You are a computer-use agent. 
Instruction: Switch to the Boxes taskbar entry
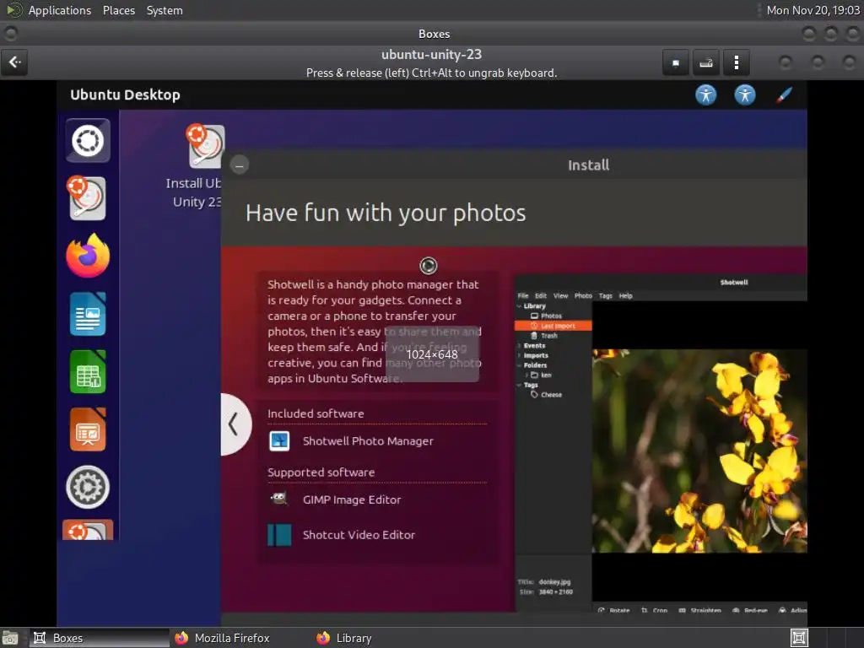click(x=100, y=638)
